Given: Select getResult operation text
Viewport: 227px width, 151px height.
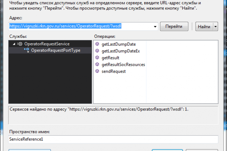Looking at the screenshot, I should [x=110, y=58].
